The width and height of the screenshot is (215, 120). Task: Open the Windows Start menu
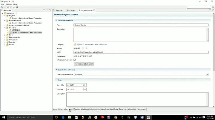[x=4, y=117]
